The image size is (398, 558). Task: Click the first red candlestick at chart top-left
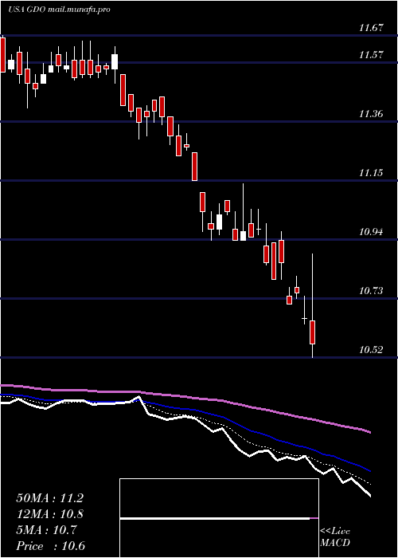coord(2,54)
